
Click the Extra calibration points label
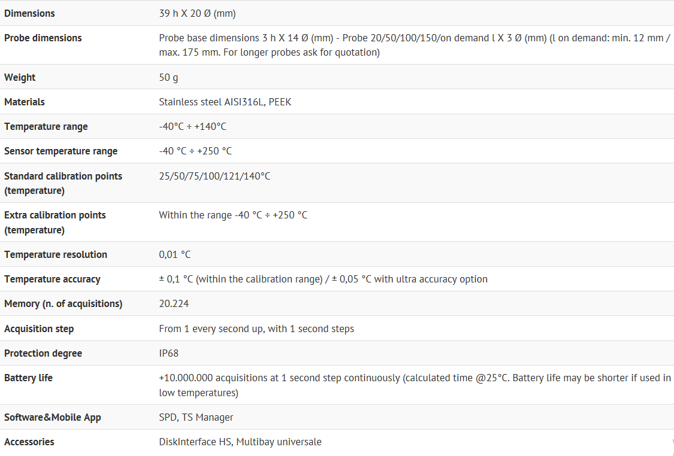pyautogui.click(x=55, y=222)
